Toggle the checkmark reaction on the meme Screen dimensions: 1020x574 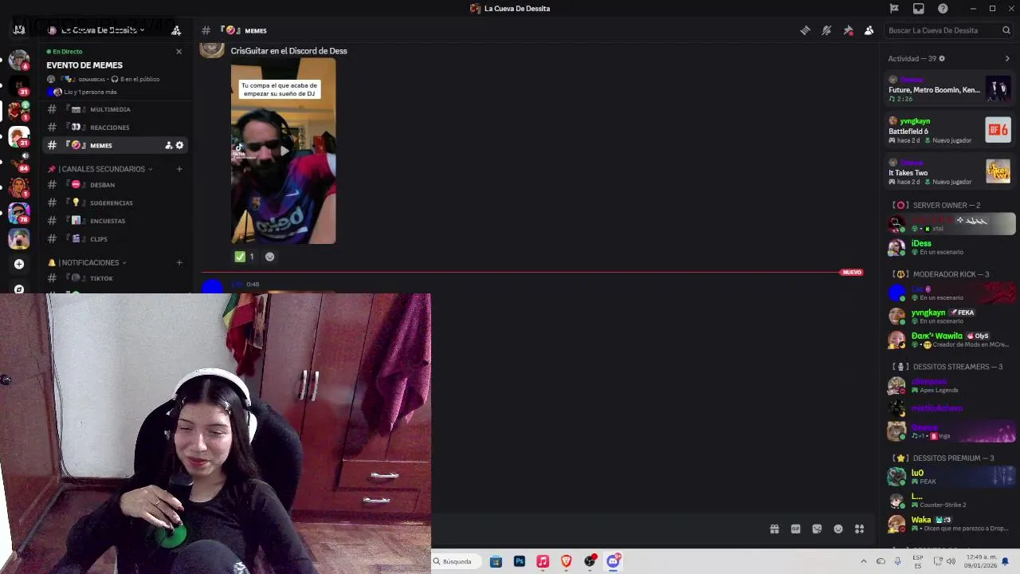[245, 257]
